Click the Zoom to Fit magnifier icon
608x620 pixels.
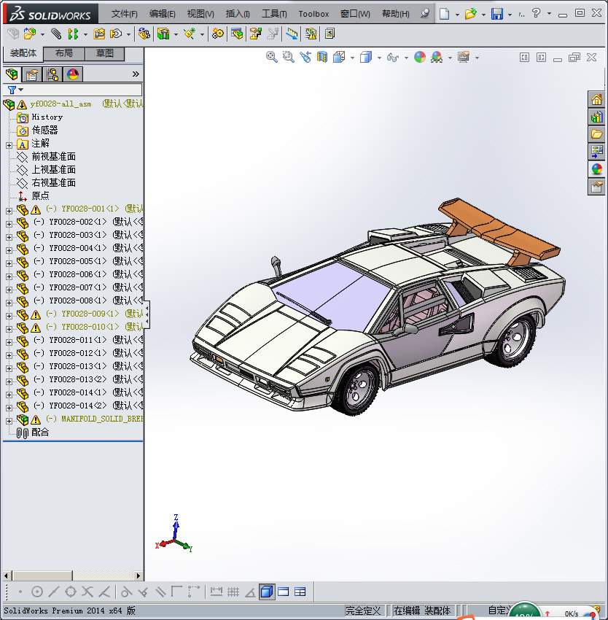click(271, 57)
